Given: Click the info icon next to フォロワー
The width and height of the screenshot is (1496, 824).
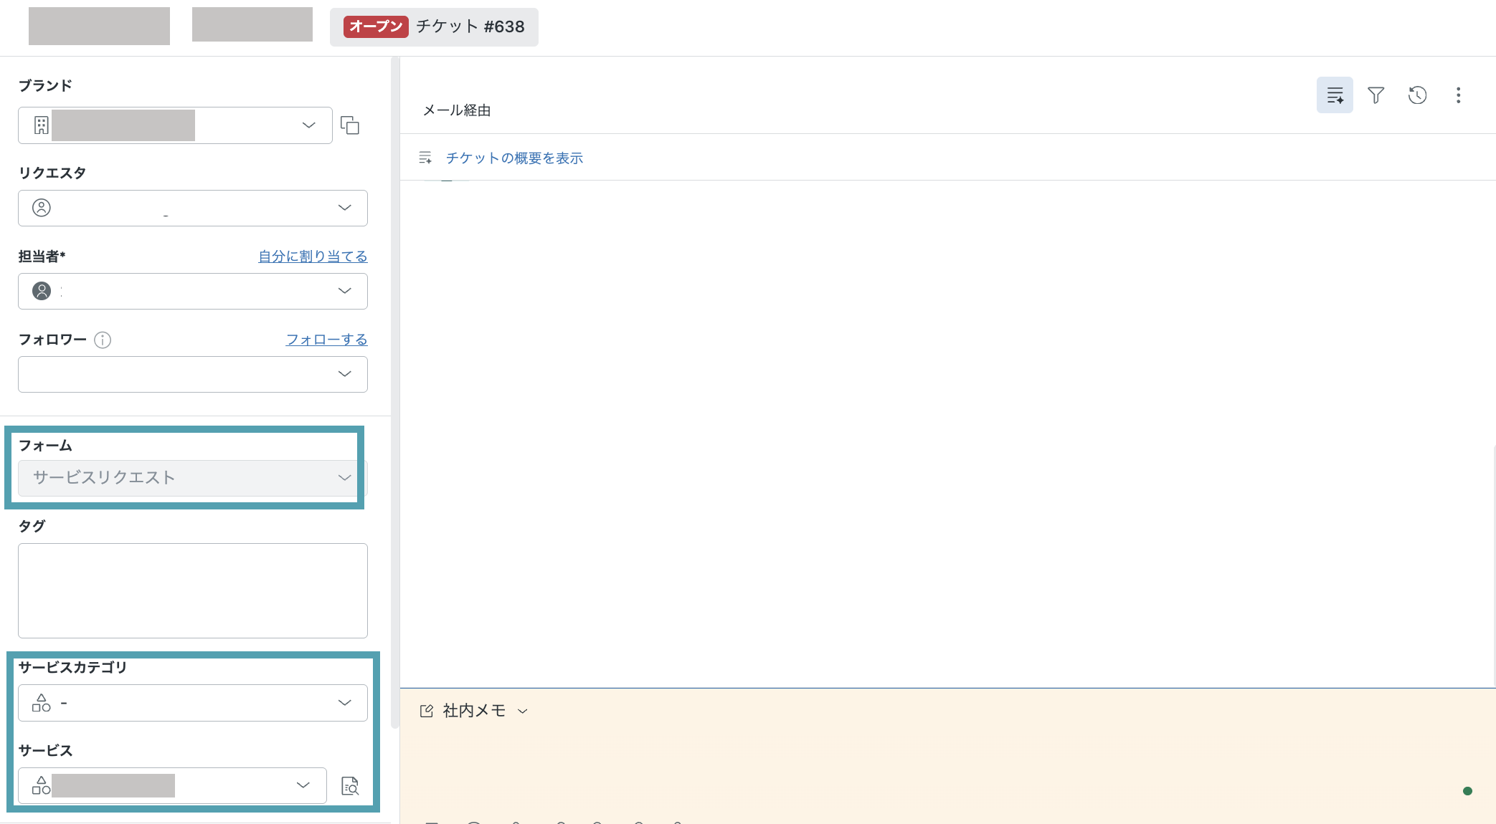Looking at the screenshot, I should tap(103, 340).
